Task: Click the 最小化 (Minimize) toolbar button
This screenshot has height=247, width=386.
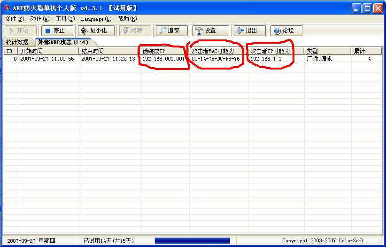Action: 96,31
